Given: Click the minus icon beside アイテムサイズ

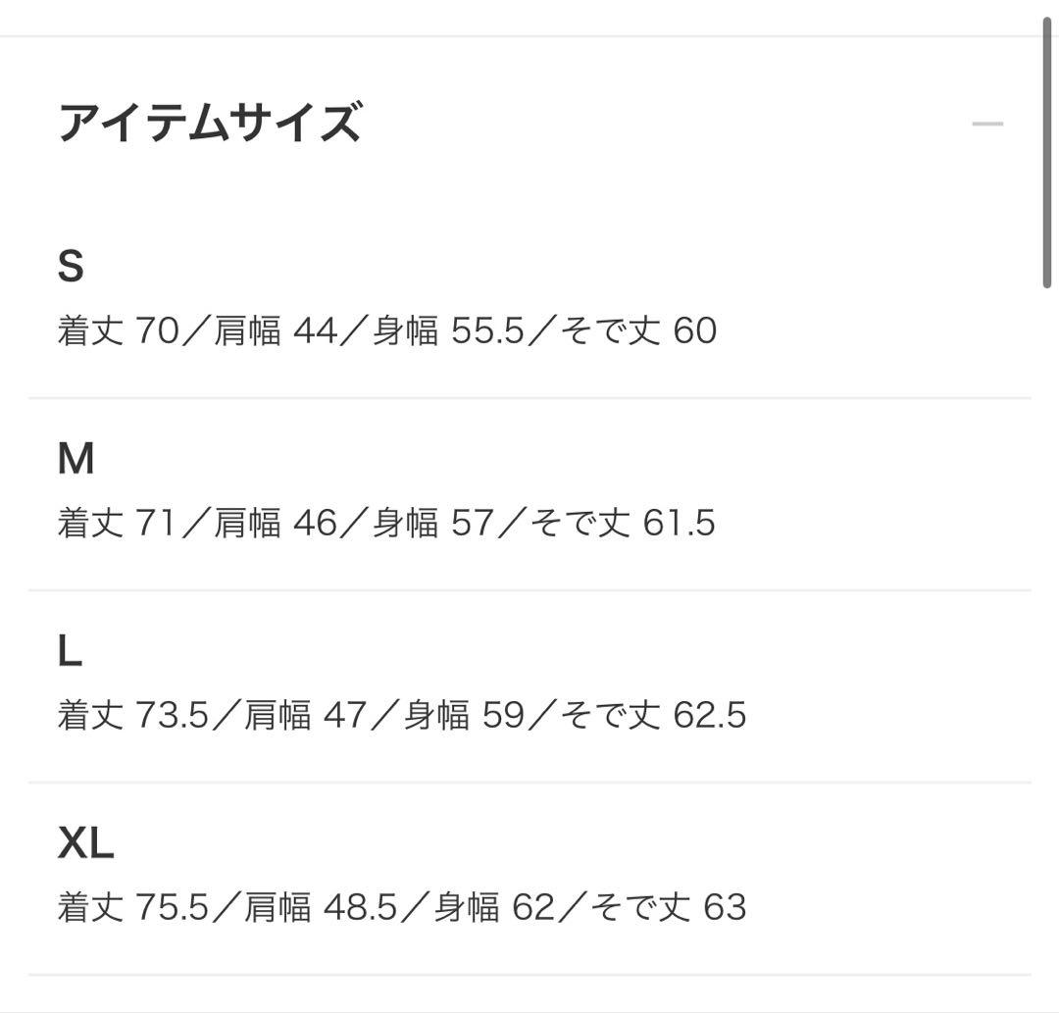Looking at the screenshot, I should point(988,122).
